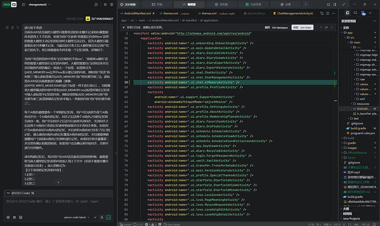Screen dimensions: 380x226
Task: Open the editor more actions ellipsis
Action: tap(334, 13)
